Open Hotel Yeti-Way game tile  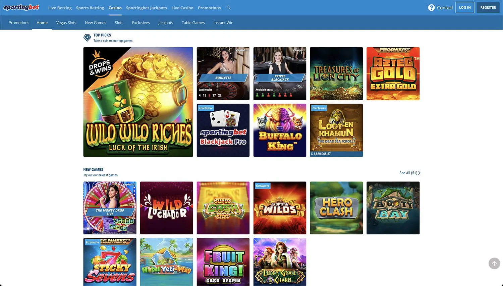(166, 262)
